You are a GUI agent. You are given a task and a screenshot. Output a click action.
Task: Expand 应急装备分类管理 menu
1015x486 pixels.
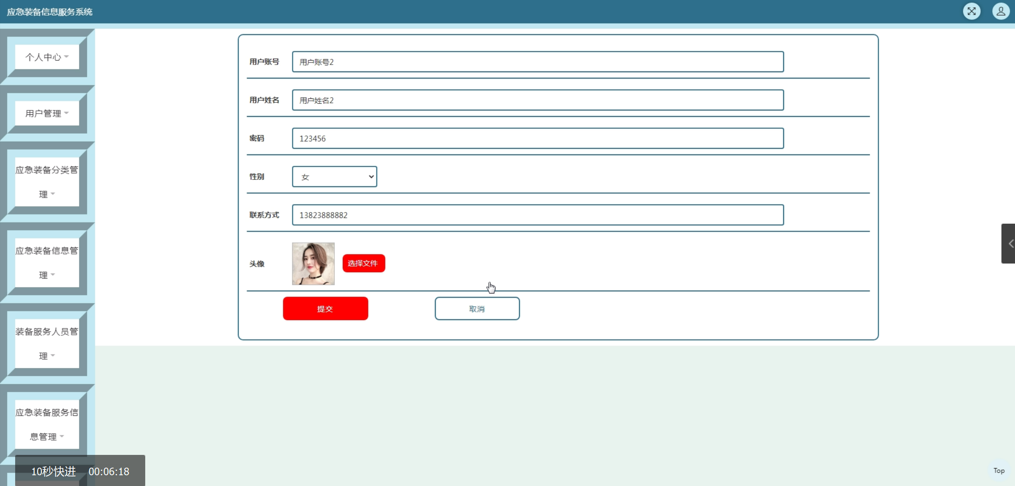pos(47,182)
